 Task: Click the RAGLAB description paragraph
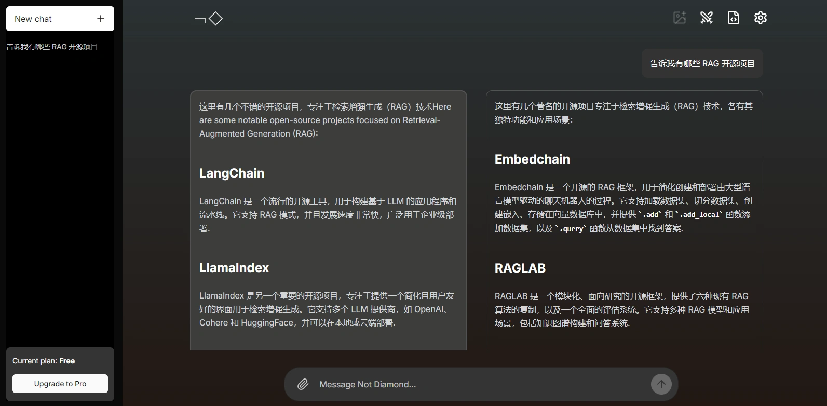tap(622, 309)
